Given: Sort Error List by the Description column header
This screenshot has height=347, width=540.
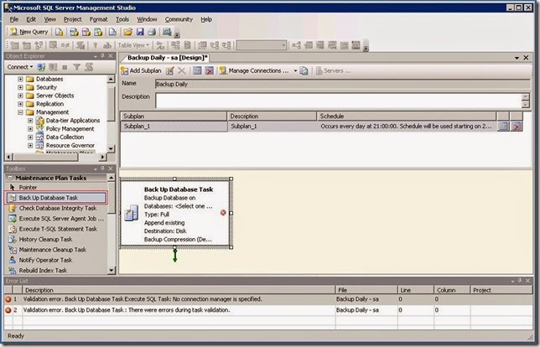Looking at the screenshot, I should 179,290.
